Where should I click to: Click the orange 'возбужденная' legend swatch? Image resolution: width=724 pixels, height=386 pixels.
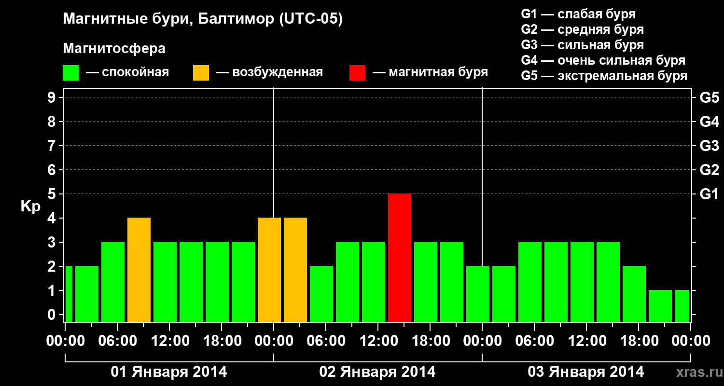(x=201, y=73)
